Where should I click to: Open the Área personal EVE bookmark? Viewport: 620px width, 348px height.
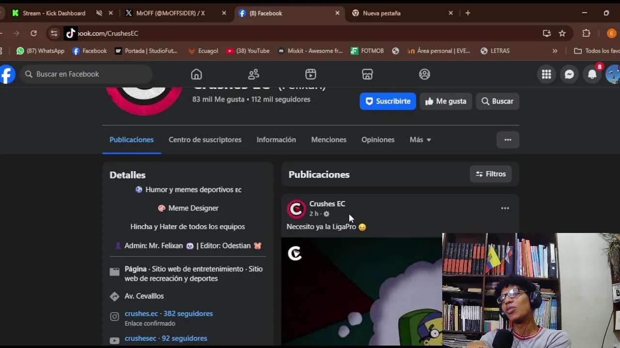coord(439,51)
